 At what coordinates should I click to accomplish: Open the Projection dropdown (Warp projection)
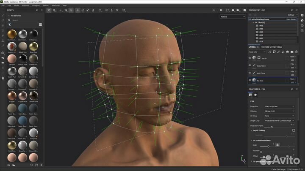pos(279,106)
